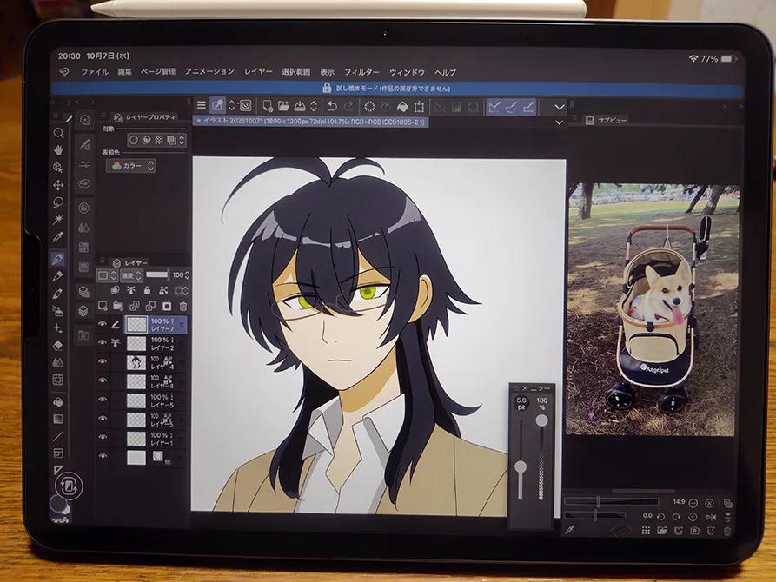Click Sub View zoom out minus icon
Screen dimensions: 776x582
click(693, 503)
